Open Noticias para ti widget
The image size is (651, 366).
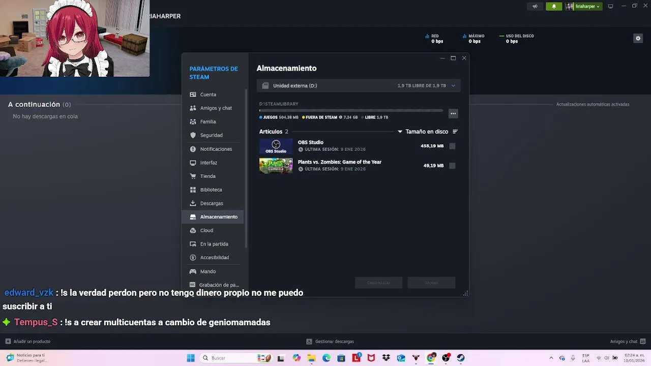click(28, 358)
